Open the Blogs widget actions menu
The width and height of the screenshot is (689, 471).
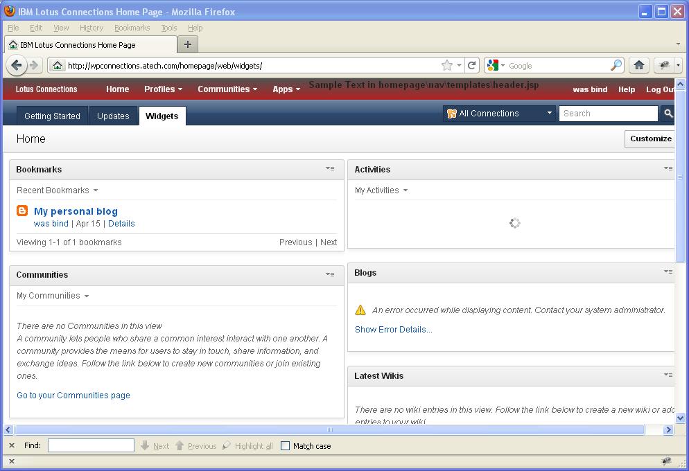[x=668, y=272]
